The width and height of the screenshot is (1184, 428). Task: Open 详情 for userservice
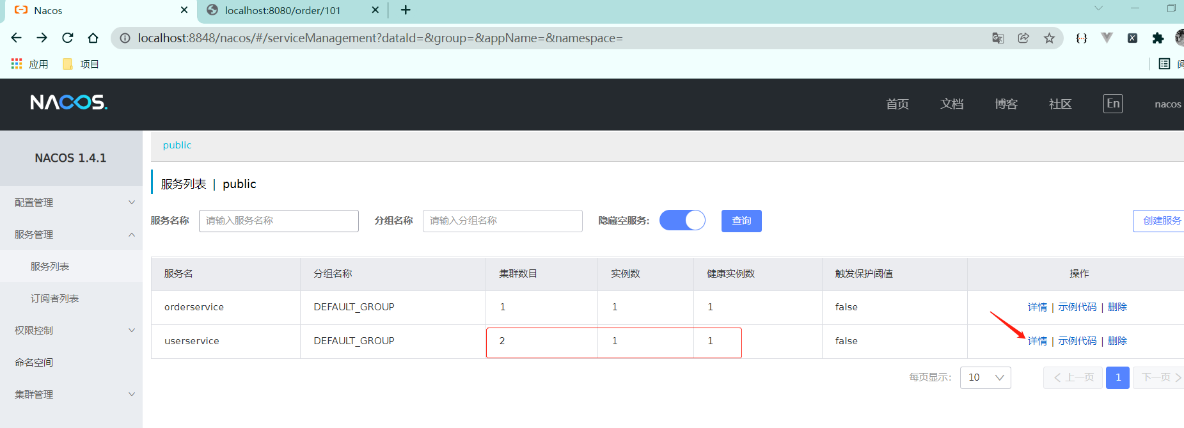(x=1038, y=341)
